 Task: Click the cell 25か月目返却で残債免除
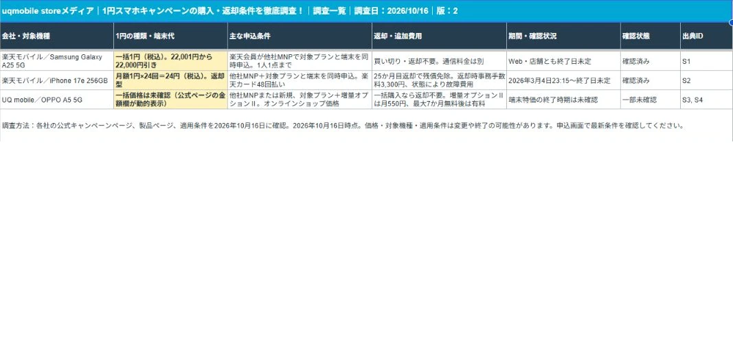(x=440, y=80)
